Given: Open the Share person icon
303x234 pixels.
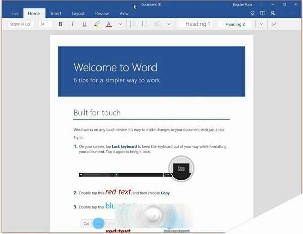Looking at the screenshot, I should pos(273,13).
